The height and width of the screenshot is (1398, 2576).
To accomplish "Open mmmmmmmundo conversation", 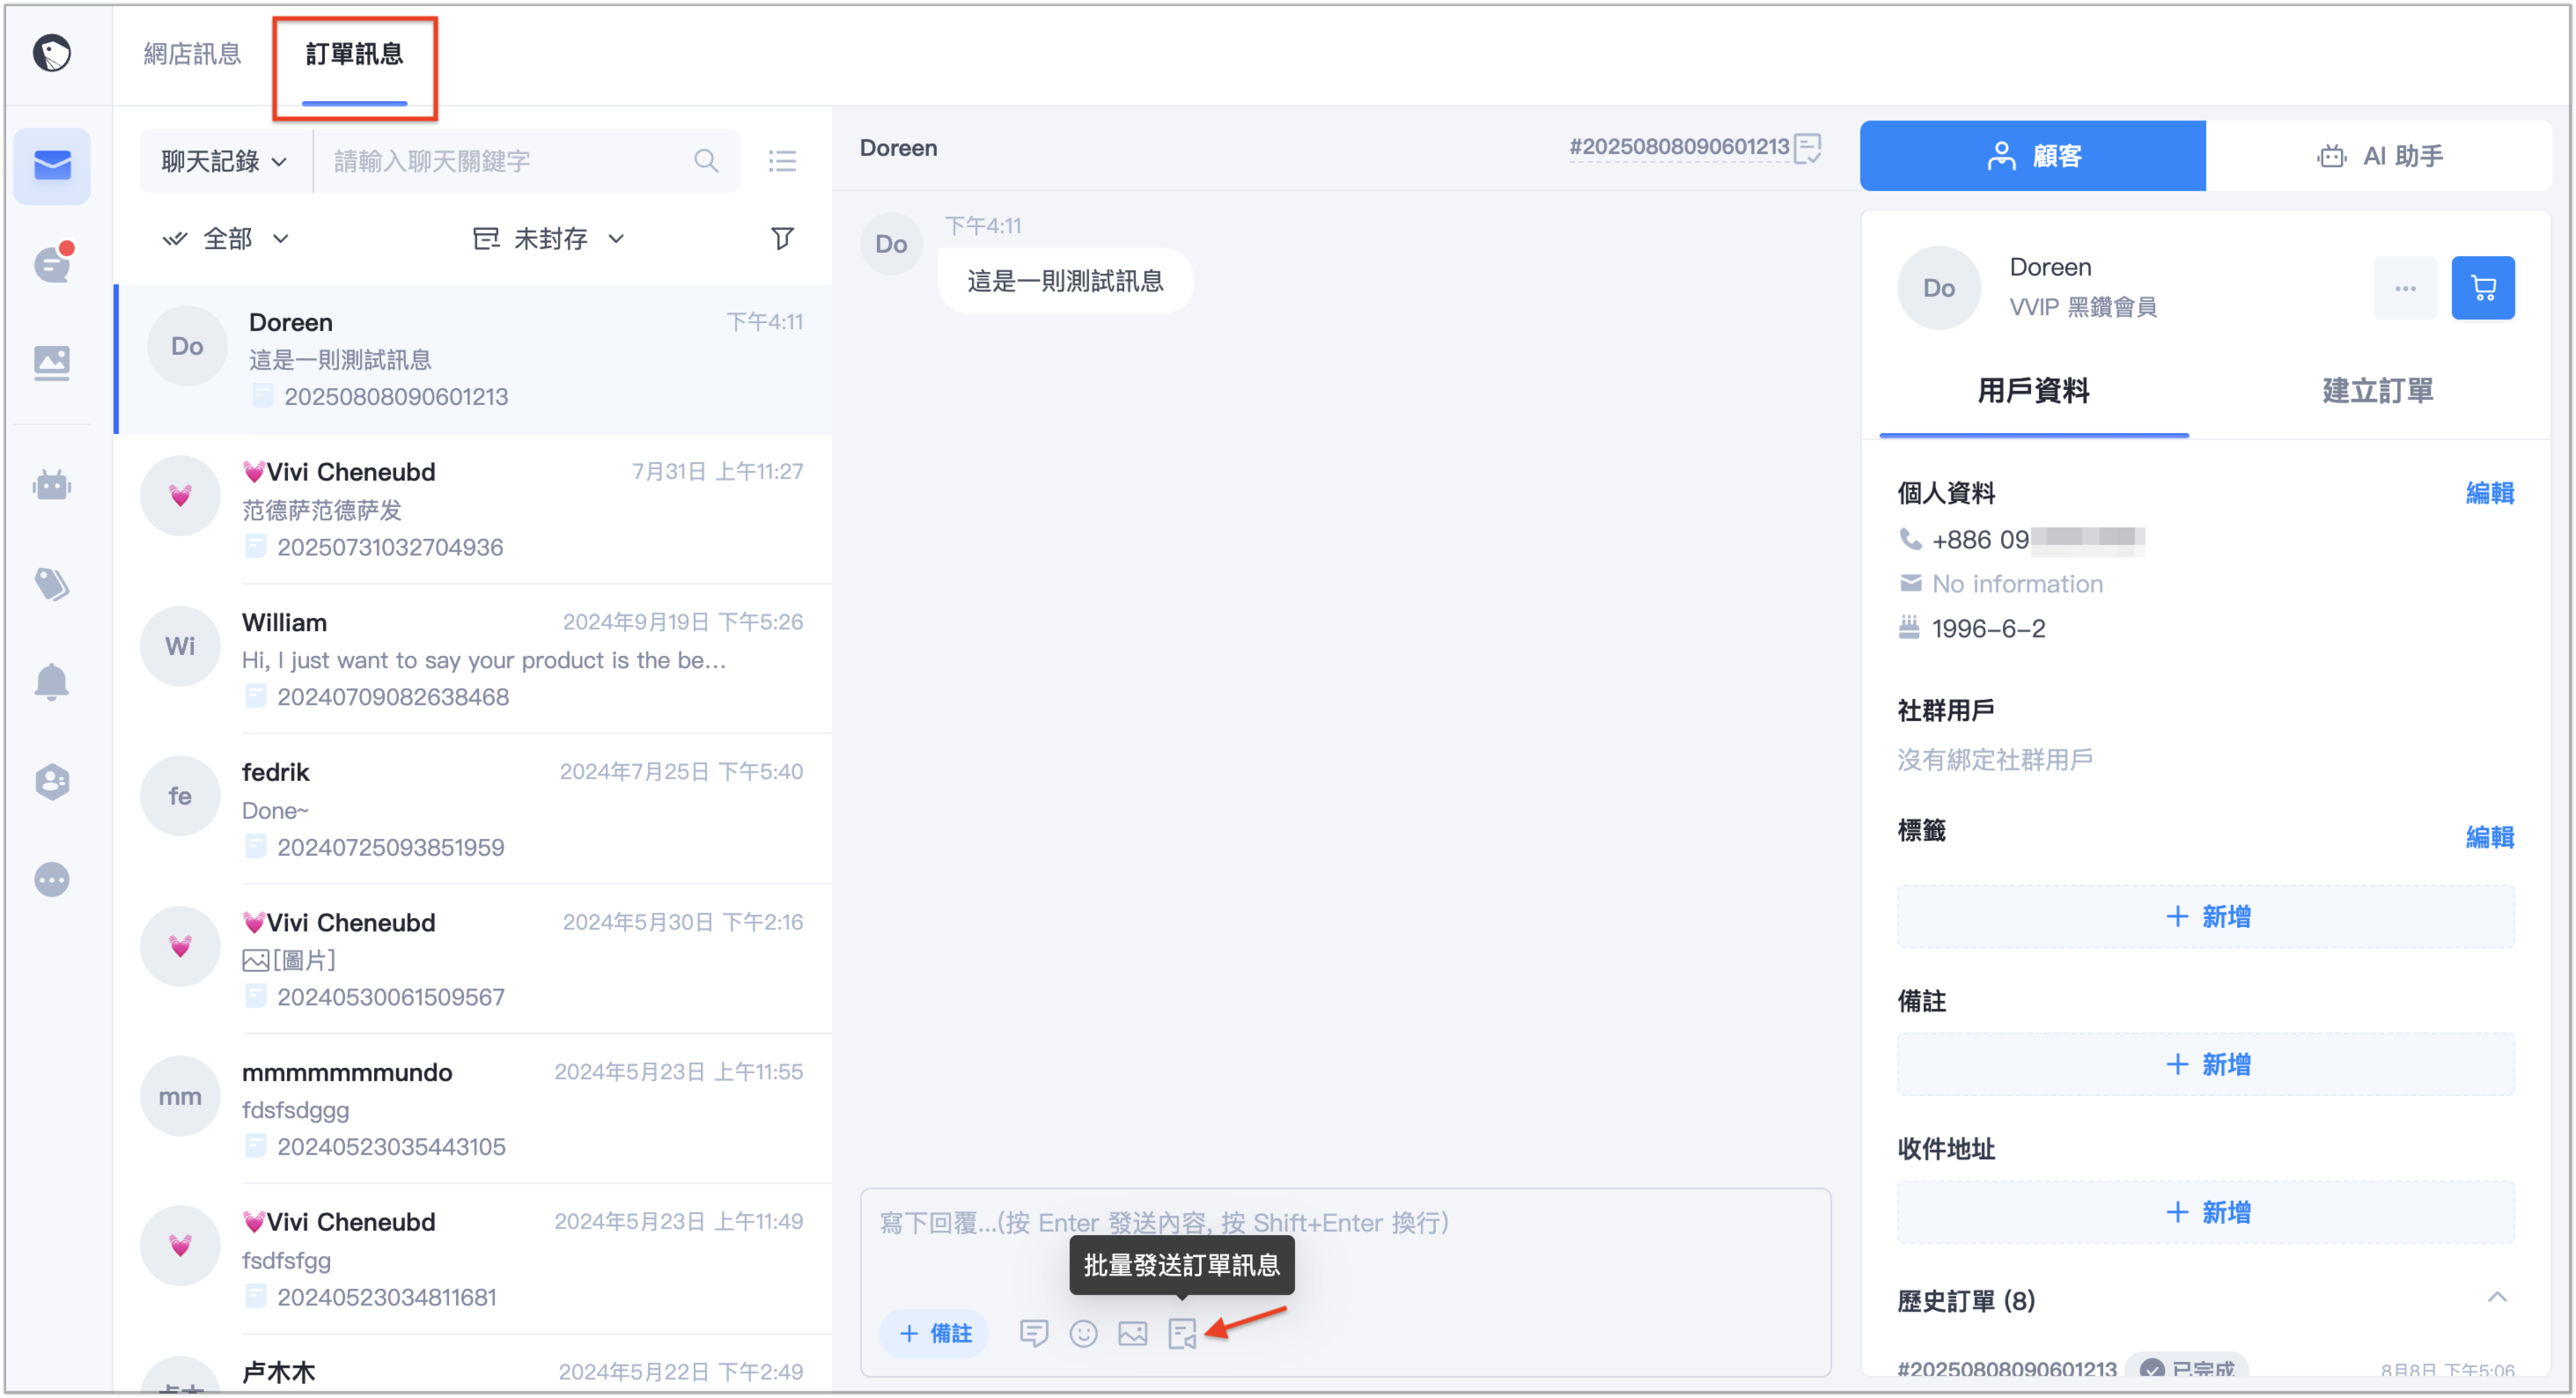I will (474, 1109).
